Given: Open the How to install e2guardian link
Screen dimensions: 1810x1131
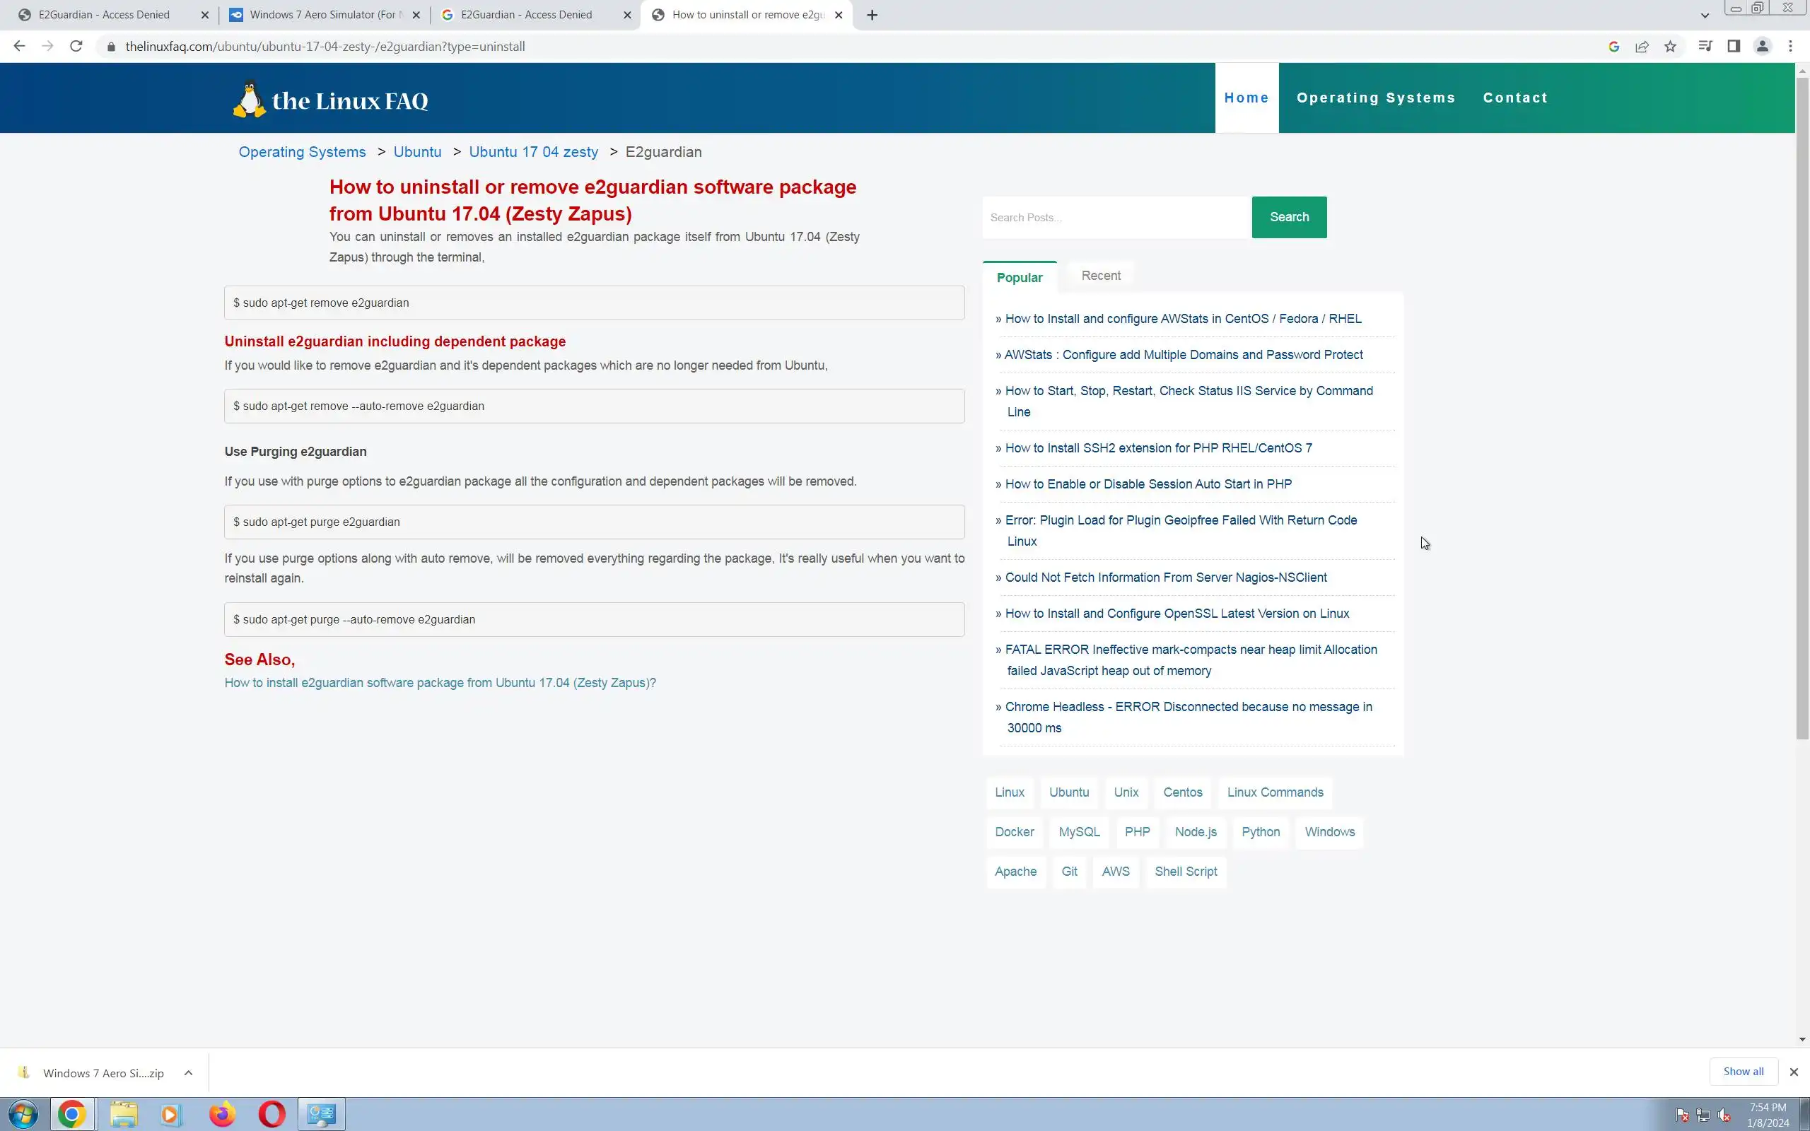Looking at the screenshot, I should coord(440,683).
